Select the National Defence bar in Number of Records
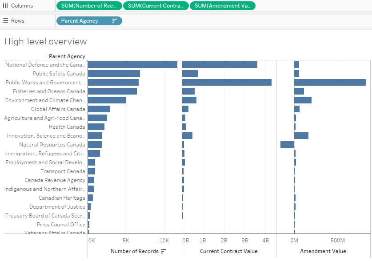This screenshot has width=372, height=261. [x=133, y=64]
